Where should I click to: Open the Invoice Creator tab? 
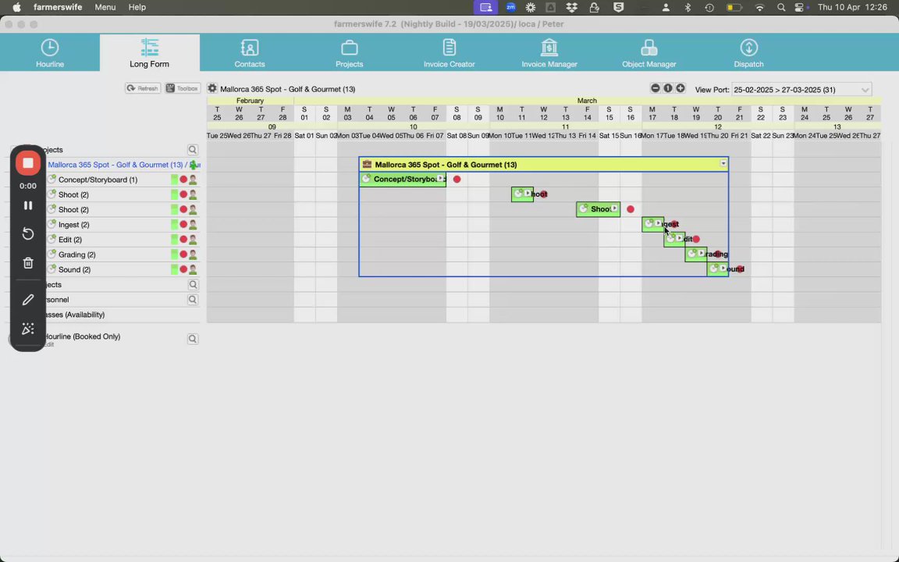coord(449,53)
